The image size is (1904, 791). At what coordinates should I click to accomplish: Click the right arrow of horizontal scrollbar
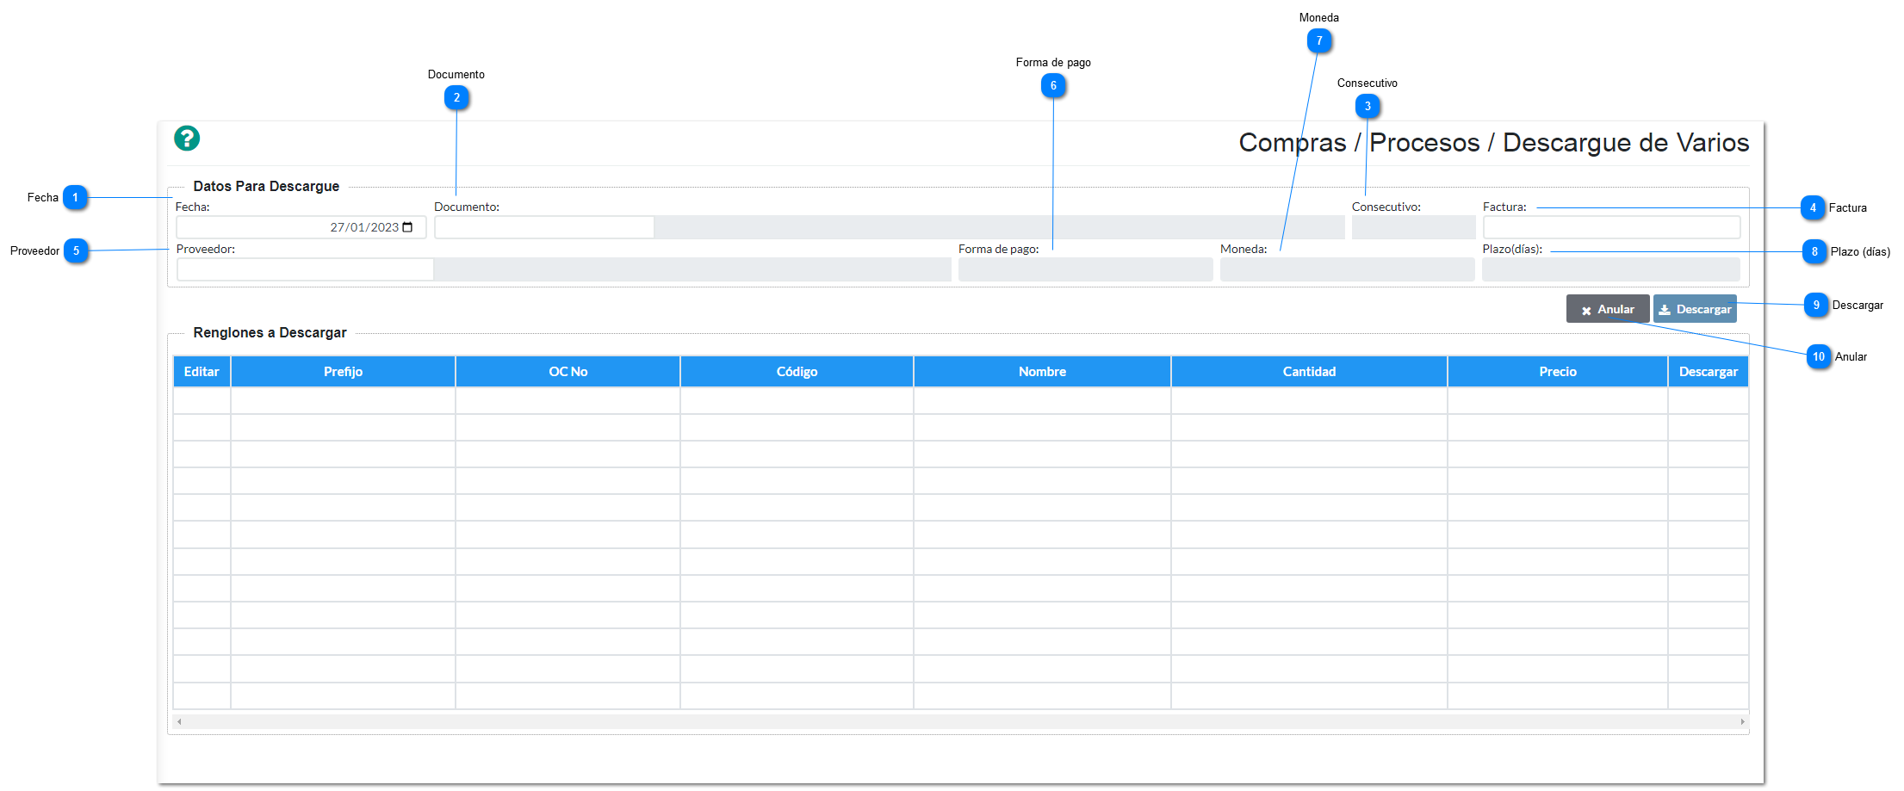(x=1742, y=721)
